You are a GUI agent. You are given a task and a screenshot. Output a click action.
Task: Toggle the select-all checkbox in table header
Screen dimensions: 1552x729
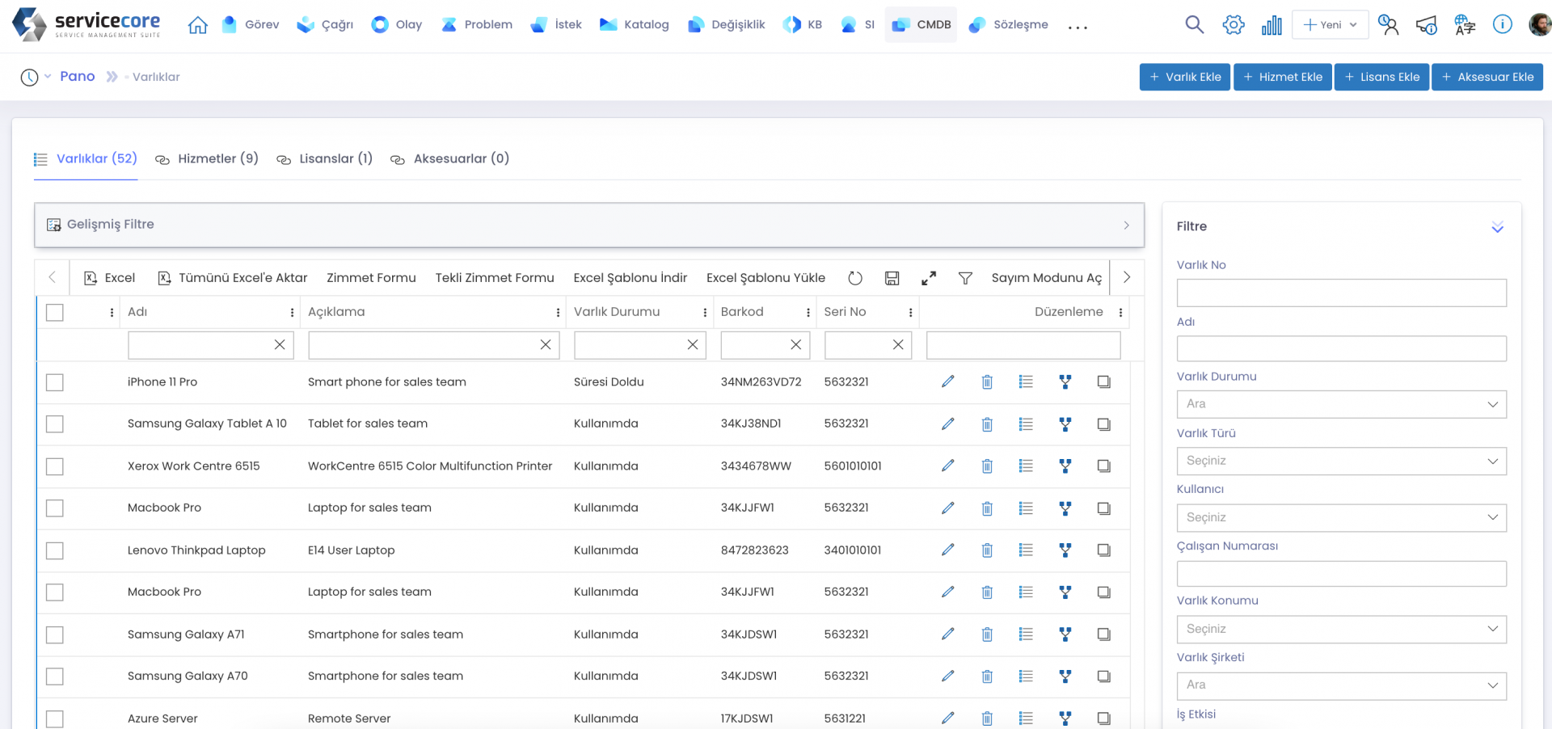(x=55, y=312)
